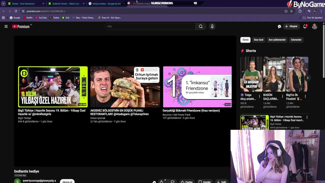
Task: Open the Tüm Yer İşaretleri folder
Action: pyautogui.click(x=313, y=18)
